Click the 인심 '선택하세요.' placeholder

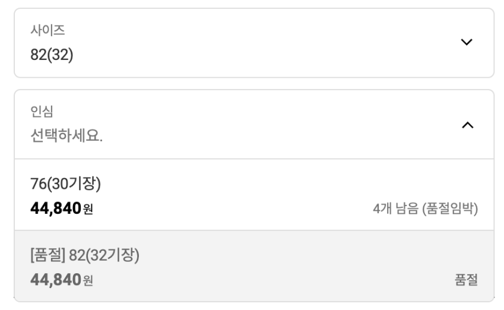[x=66, y=136]
